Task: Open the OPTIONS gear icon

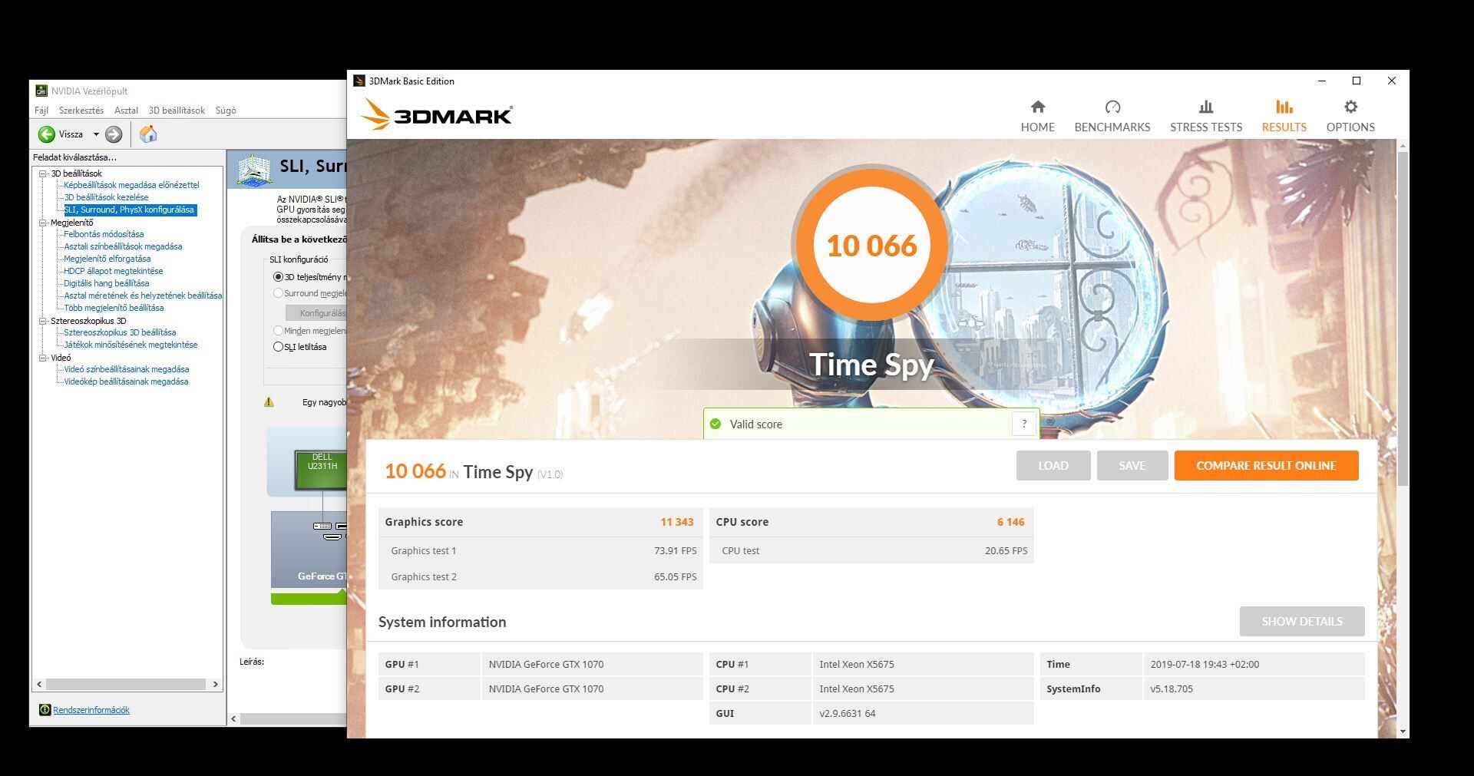Action: click(1350, 107)
